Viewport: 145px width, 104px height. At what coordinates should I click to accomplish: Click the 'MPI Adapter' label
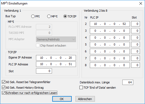[17, 39]
